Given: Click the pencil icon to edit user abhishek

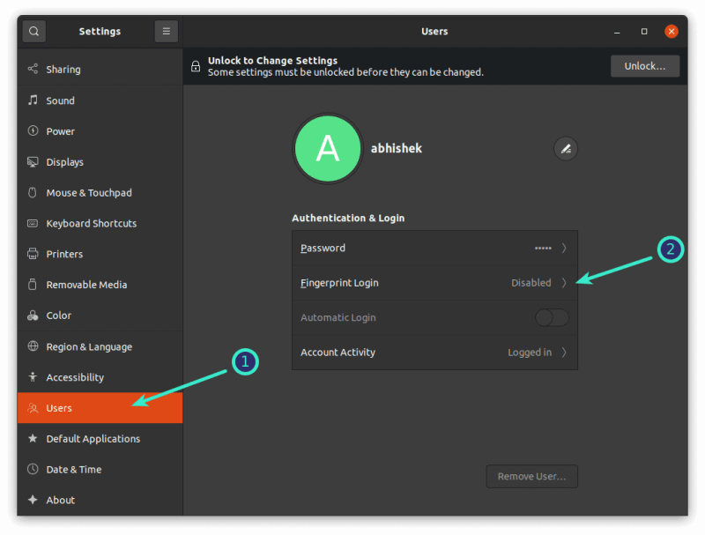Looking at the screenshot, I should (565, 149).
